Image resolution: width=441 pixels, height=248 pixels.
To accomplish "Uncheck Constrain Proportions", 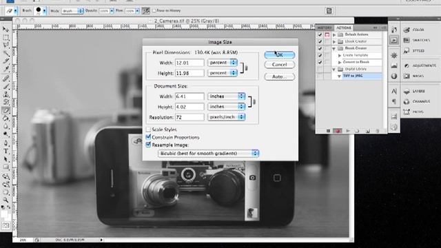I will point(148,137).
